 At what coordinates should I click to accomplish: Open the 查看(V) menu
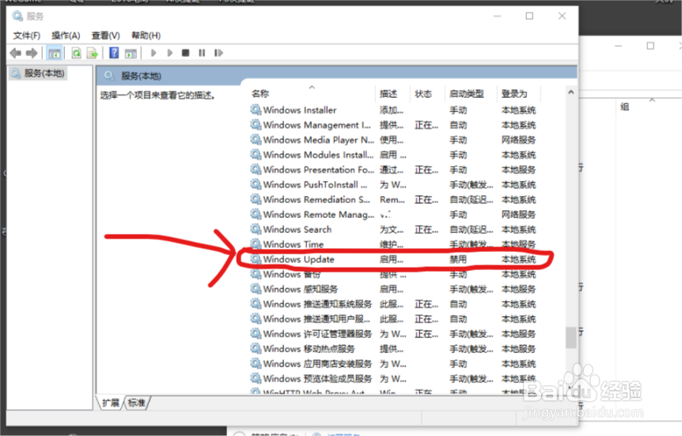point(106,36)
